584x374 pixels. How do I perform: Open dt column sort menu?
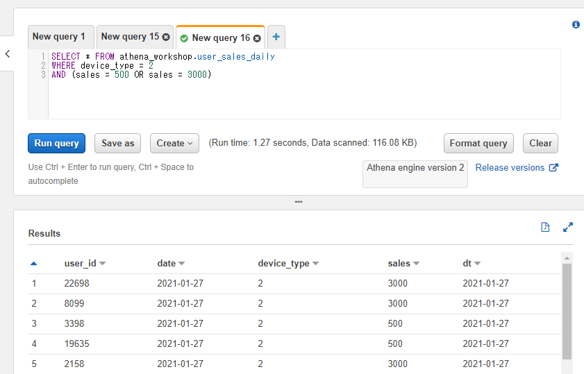477,264
